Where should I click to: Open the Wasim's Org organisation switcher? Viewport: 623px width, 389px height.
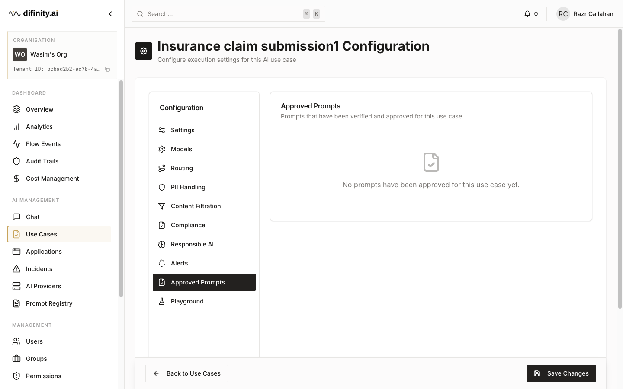click(x=62, y=54)
